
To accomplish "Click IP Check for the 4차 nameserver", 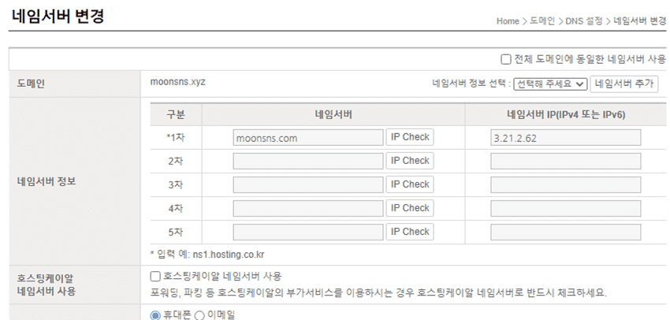I will 410,208.
